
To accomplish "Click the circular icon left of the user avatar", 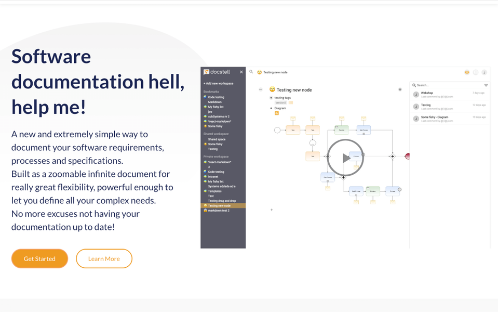I will tap(476, 72).
